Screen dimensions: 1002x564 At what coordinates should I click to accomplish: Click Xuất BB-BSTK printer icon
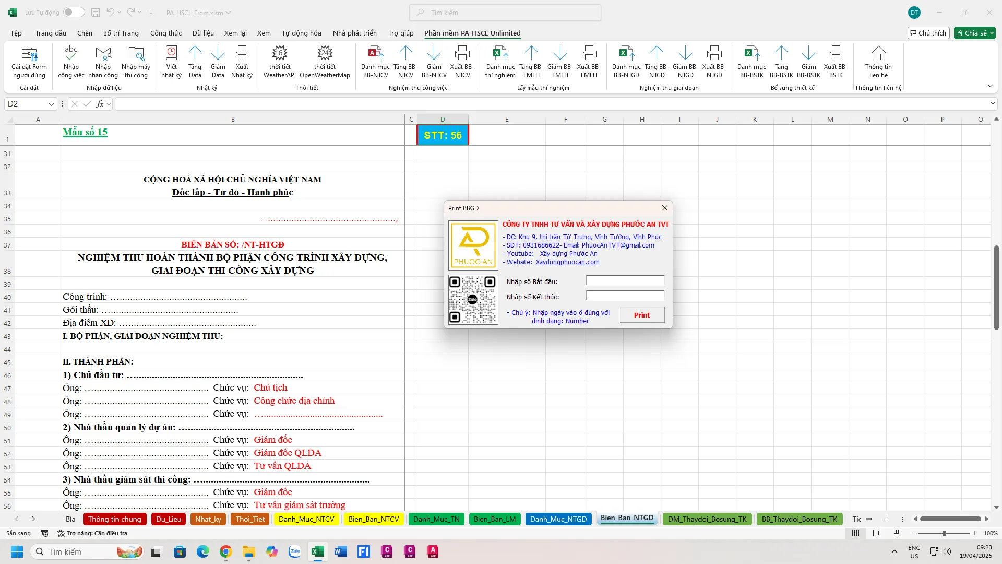(836, 62)
